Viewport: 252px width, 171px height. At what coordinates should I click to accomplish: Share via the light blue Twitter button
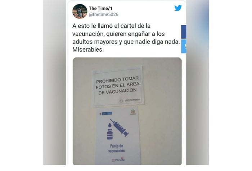point(184,46)
